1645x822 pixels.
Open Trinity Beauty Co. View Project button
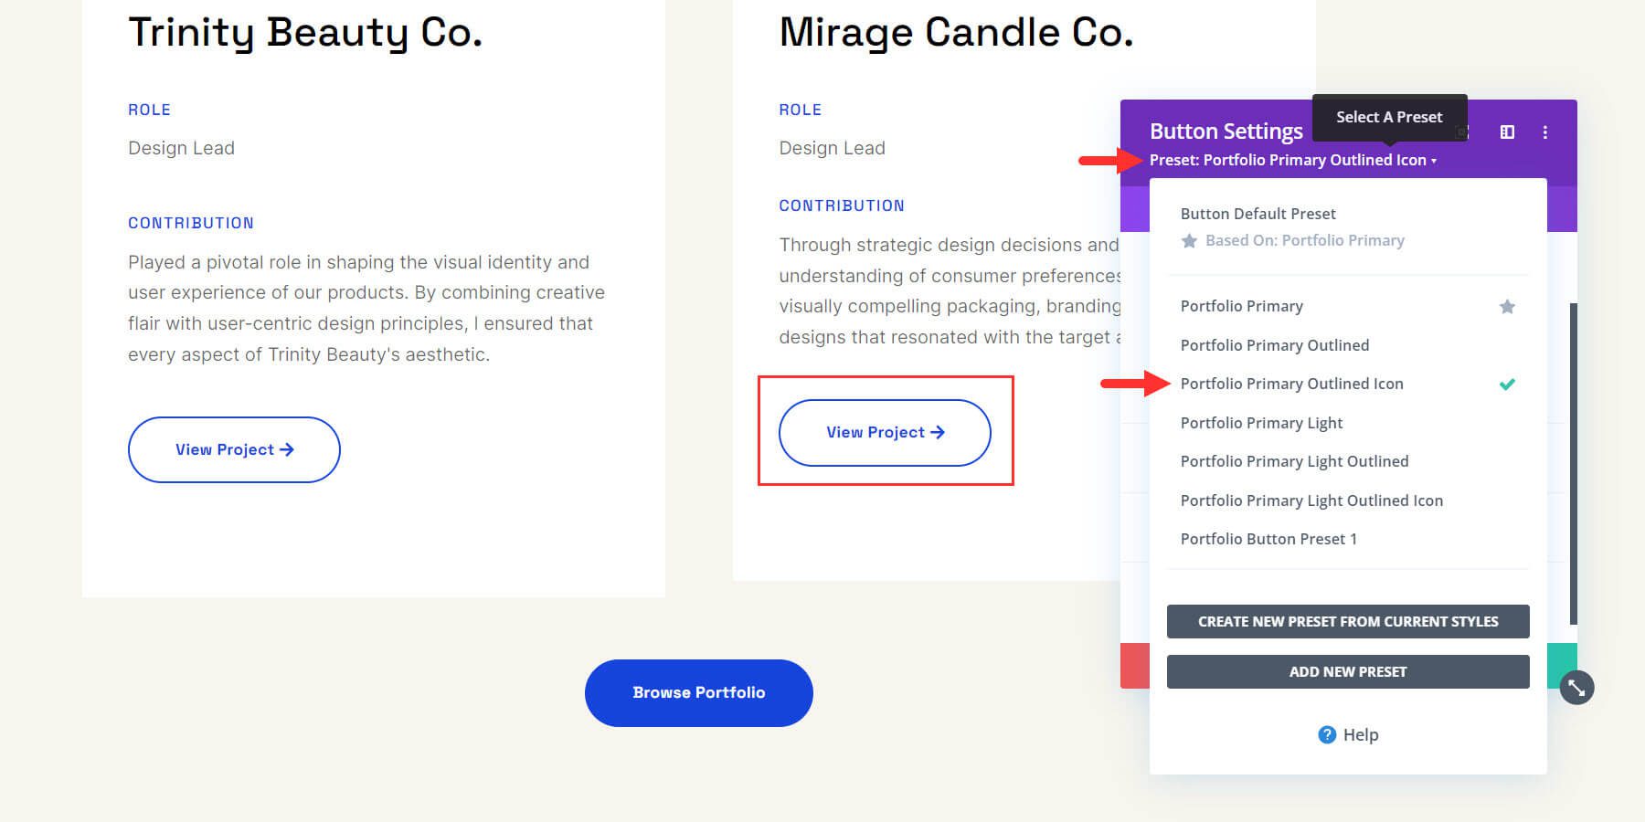coord(234,449)
